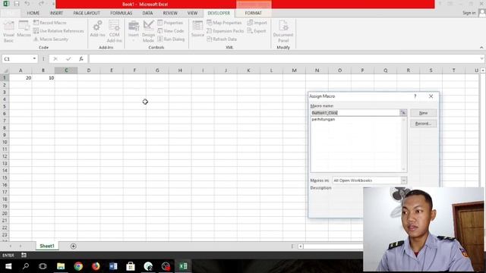The image size is (486, 273).
Task: Click New in Assign Macro dialog
Action: 424,113
